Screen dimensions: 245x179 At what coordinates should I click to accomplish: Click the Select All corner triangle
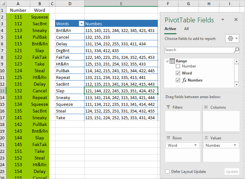coord(3,4)
